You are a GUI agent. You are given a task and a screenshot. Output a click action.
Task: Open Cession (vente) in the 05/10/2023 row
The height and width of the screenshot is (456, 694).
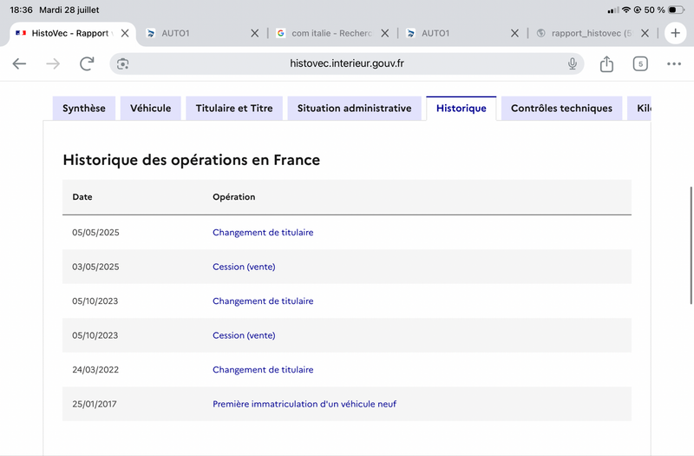point(244,335)
